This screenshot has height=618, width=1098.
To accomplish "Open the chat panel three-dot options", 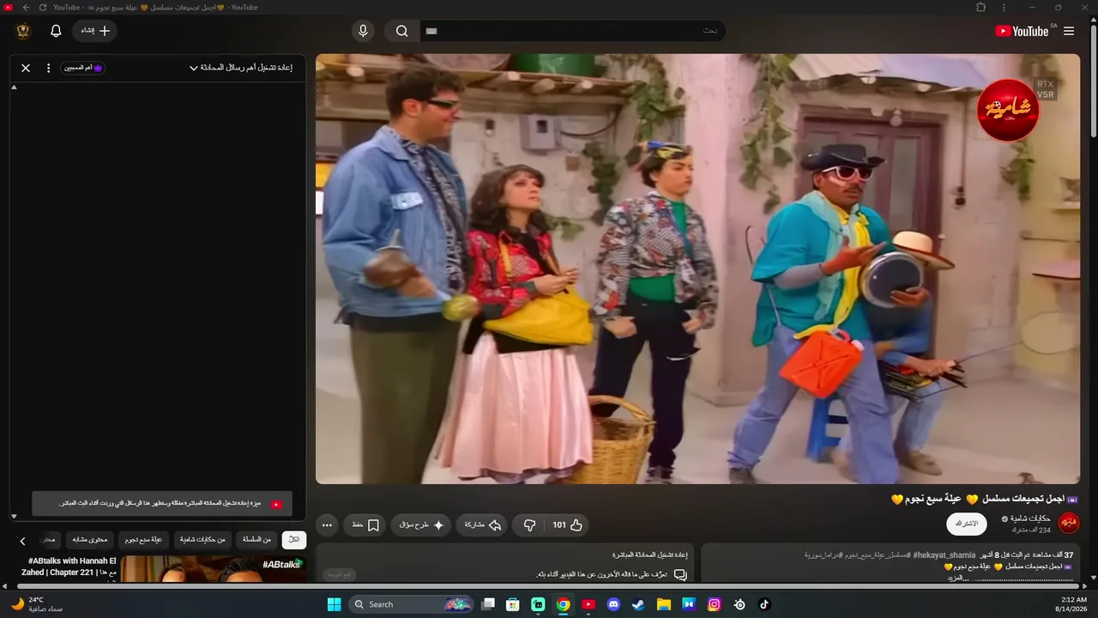I will (x=48, y=68).
